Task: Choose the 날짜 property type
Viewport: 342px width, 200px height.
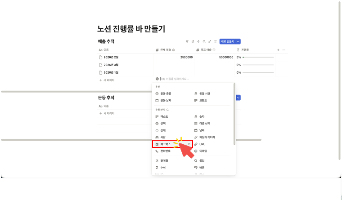Action: pyautogui.click(x=199, y=130)
